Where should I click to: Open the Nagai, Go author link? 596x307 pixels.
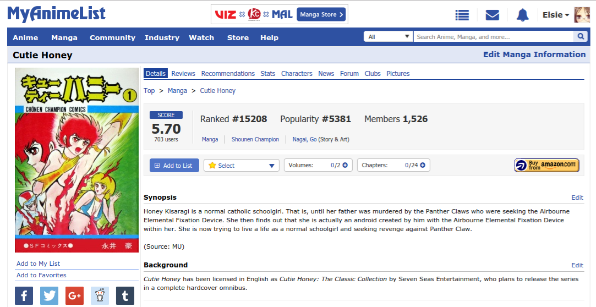(x=304, y=139)
